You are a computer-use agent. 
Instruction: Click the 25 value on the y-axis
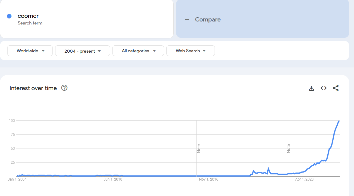click(13, 162)
